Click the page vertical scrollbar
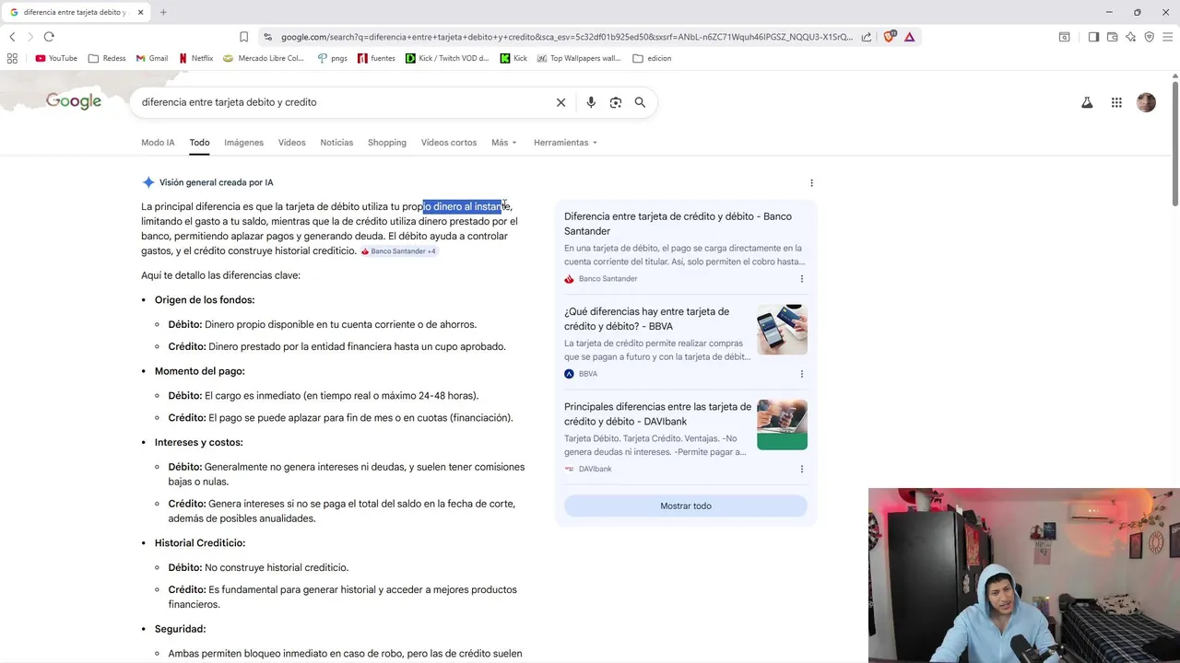The width and height of the screenshot is (1180, 663). (x=1175, y=145)
